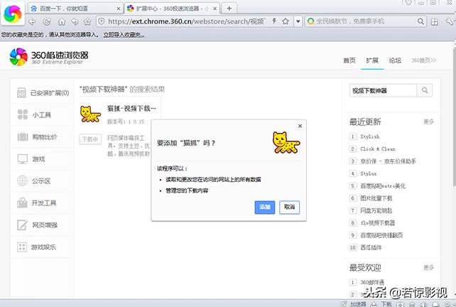Screen dimensions: 456x307
Task: Select 游戏娱乐 category in sidebar
Action: coord(43,247)
